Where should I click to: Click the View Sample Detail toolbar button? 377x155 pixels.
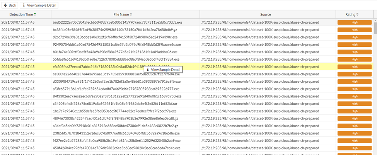(39, 5)
